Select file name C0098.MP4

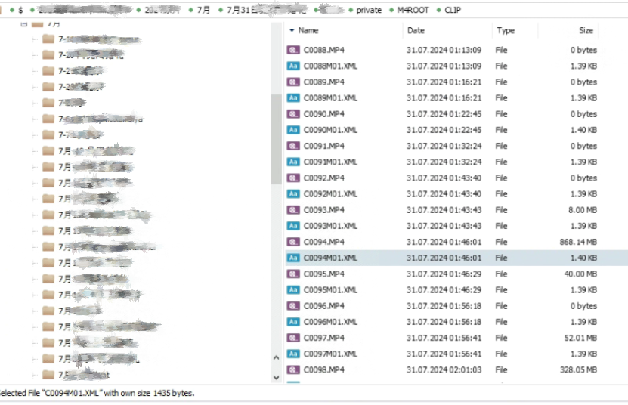(x=323, y=370)
